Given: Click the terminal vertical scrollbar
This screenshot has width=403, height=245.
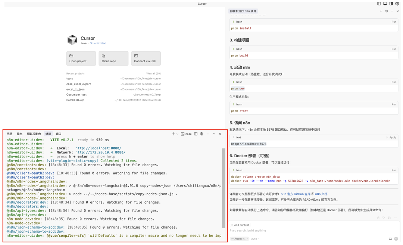Looking at the screenshot, I should pyautogui.click(x=224, y=188).
